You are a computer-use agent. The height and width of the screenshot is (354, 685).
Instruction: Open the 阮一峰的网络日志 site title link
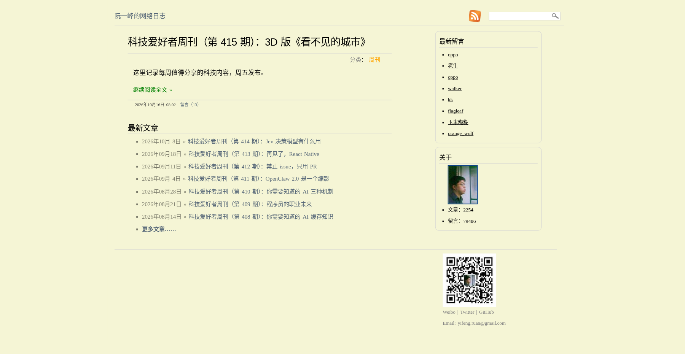140,16
